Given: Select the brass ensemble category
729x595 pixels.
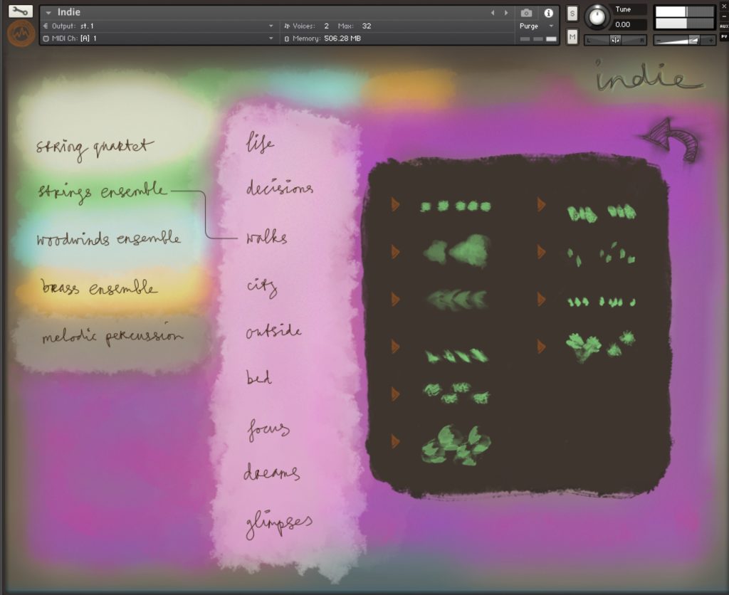Looking at the screenshot, I should tap(99, 287).
